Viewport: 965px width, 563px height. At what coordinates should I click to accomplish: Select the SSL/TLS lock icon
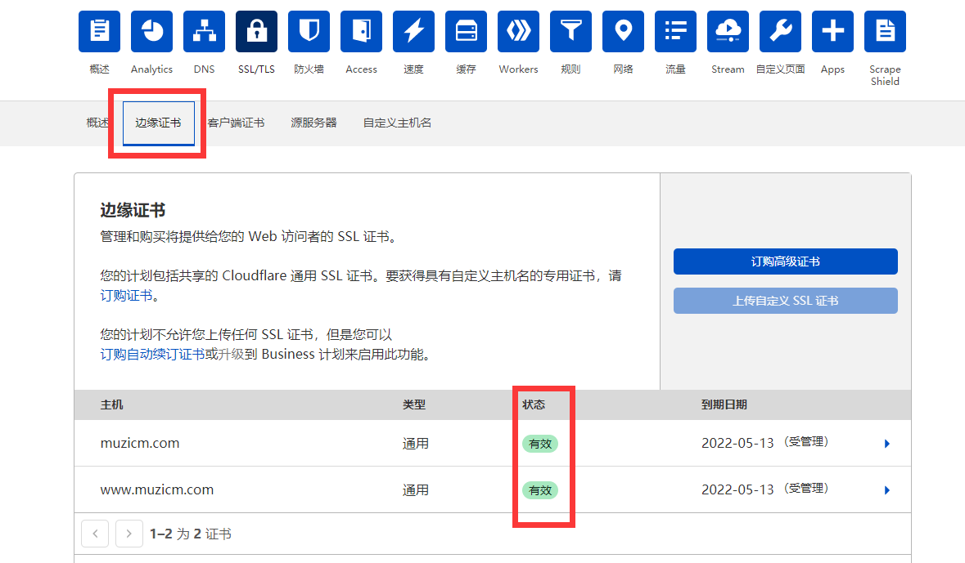[x=256, y=31]
